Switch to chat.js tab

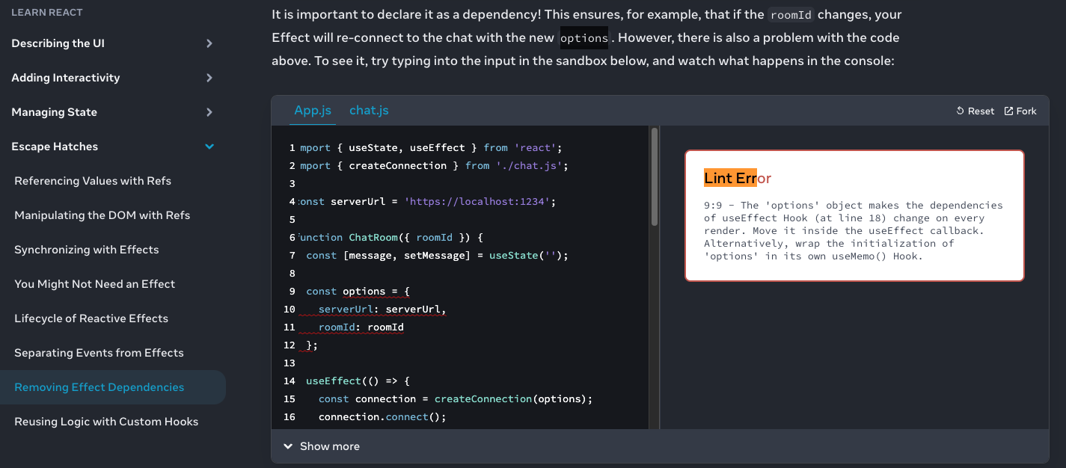click(369, 111)
